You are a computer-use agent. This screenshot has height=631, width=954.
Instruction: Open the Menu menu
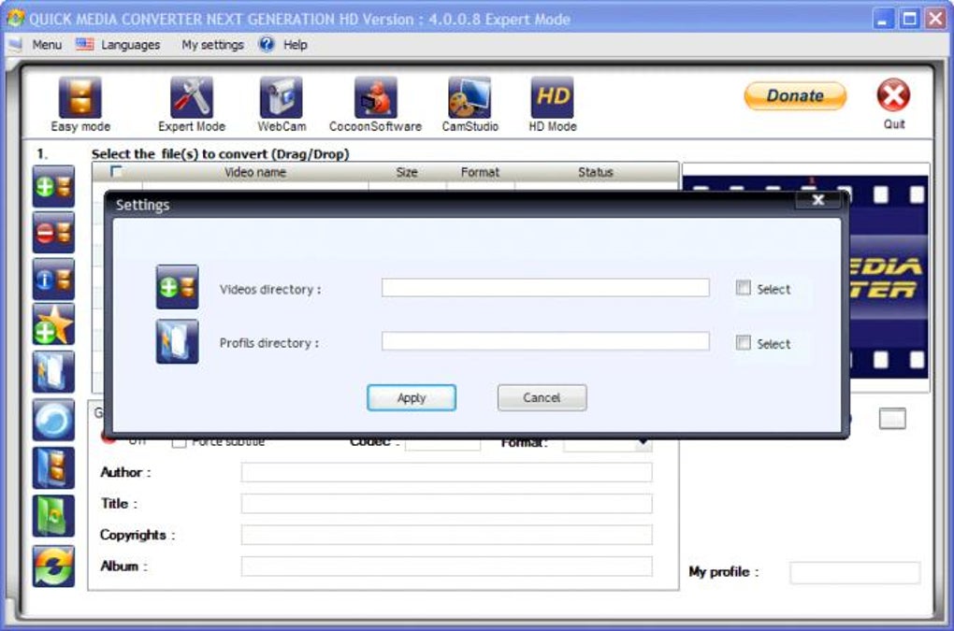tap(47, 44)
